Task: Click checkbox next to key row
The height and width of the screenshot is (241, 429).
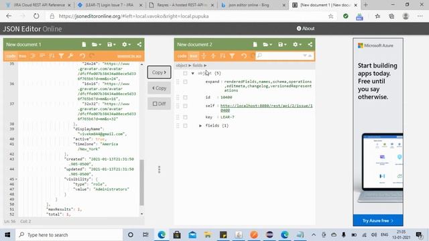Action: (185, 117)
